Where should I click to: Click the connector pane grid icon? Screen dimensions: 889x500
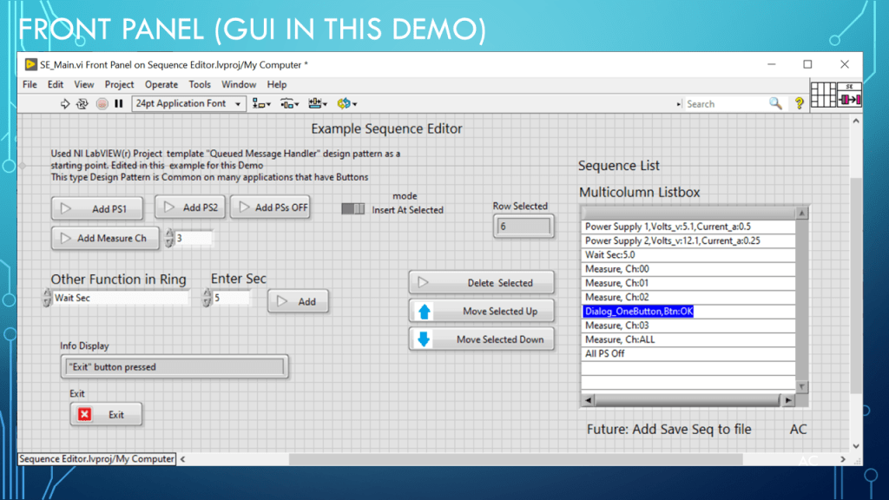(822, 95)
